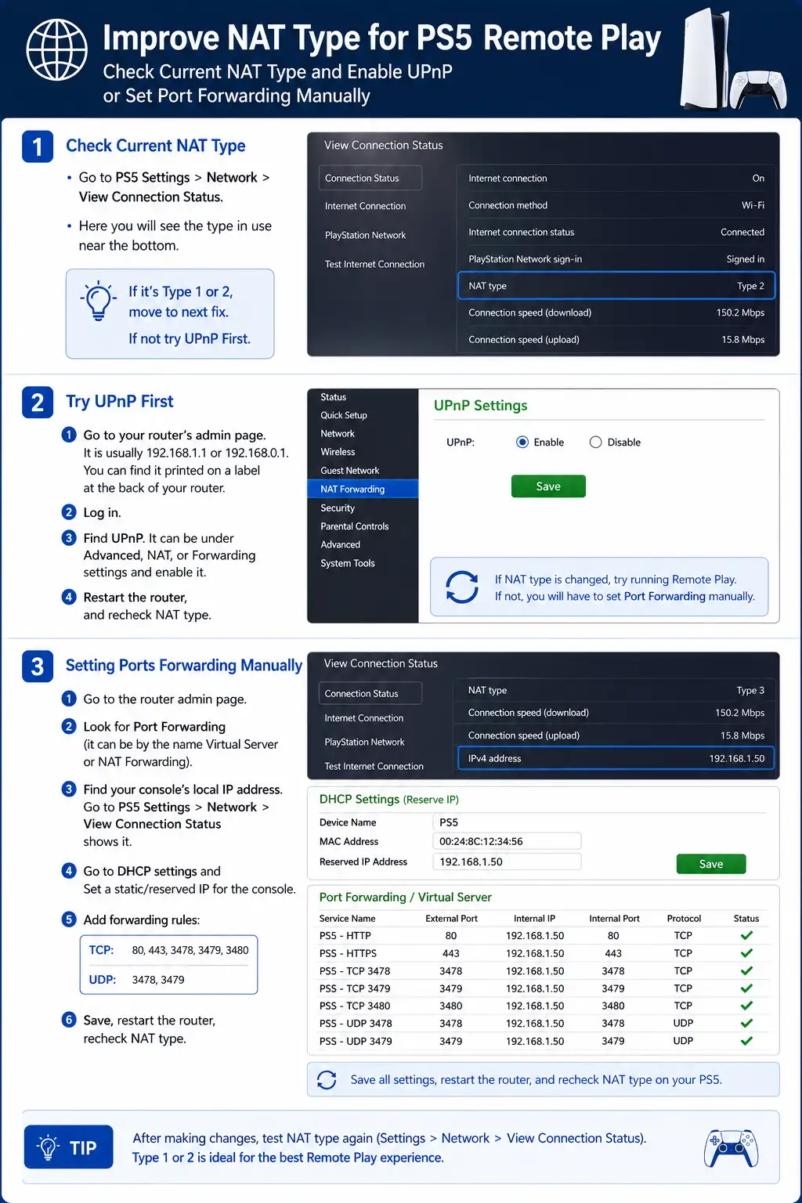Click the status checkmark for UDP 3478 row
The height and width of the screenshot is (1203, 802).
click(x=746, y=1023)
